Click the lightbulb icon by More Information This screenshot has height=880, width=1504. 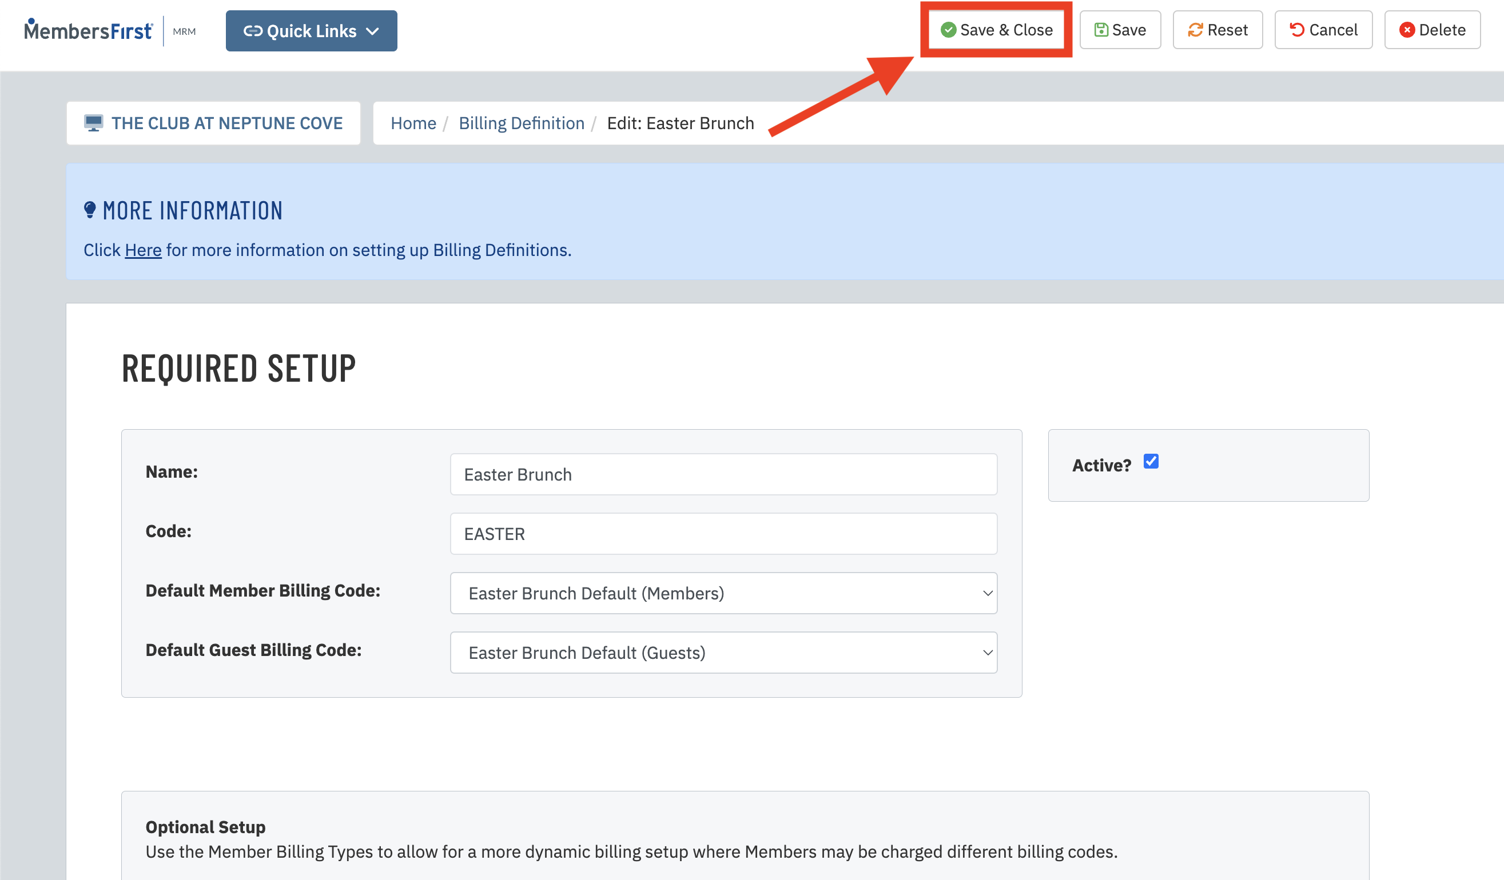[x=90, y=210]
